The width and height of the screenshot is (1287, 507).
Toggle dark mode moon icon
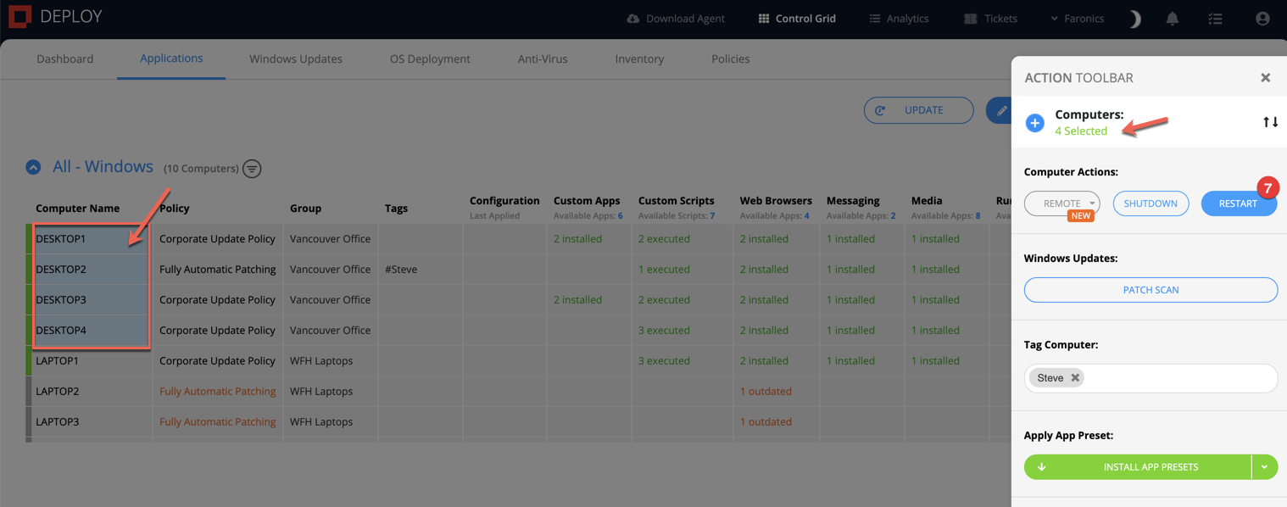(x=1134, y=19)
